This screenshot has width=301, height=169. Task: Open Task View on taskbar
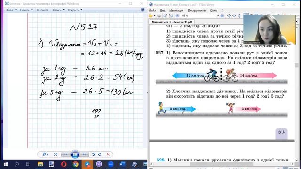click(28, 164)
